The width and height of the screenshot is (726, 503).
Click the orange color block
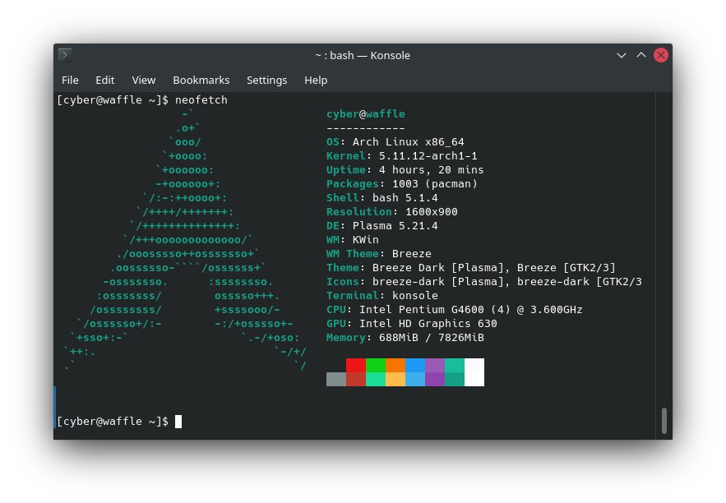click(395, 365)
